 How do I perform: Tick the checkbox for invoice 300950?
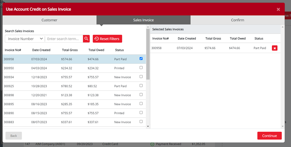141,68
